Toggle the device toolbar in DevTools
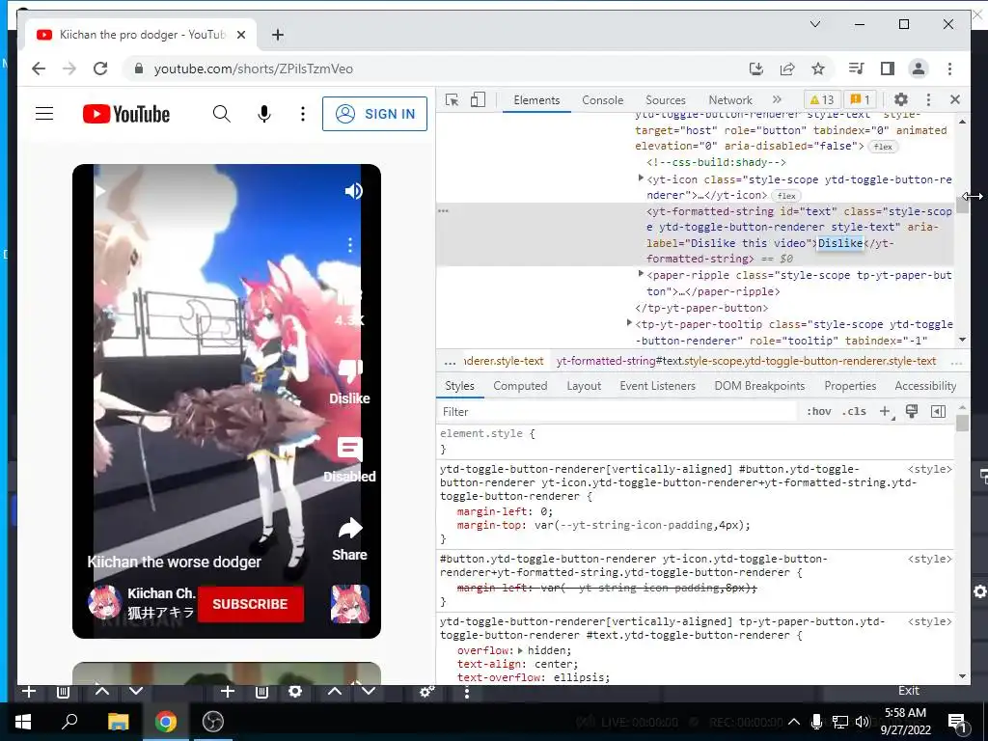 coord(478,99)
